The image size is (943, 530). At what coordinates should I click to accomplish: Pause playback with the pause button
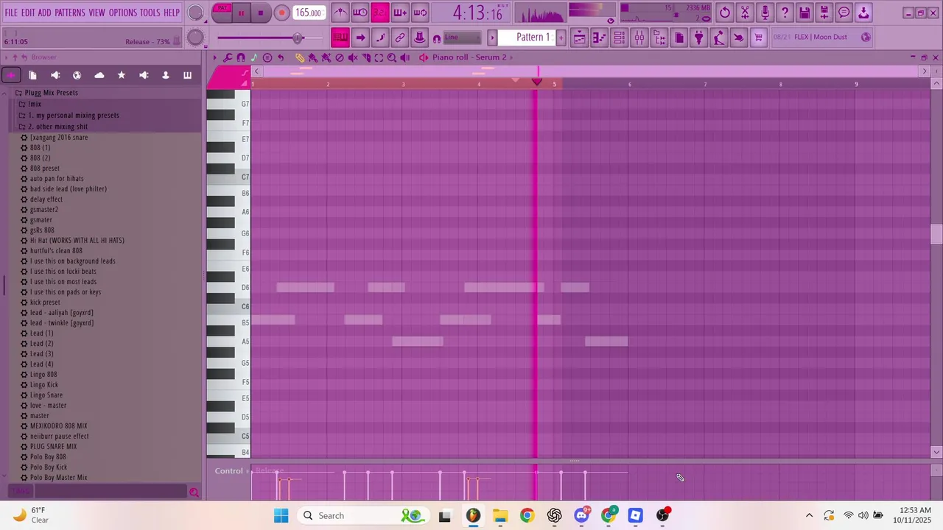241,13
